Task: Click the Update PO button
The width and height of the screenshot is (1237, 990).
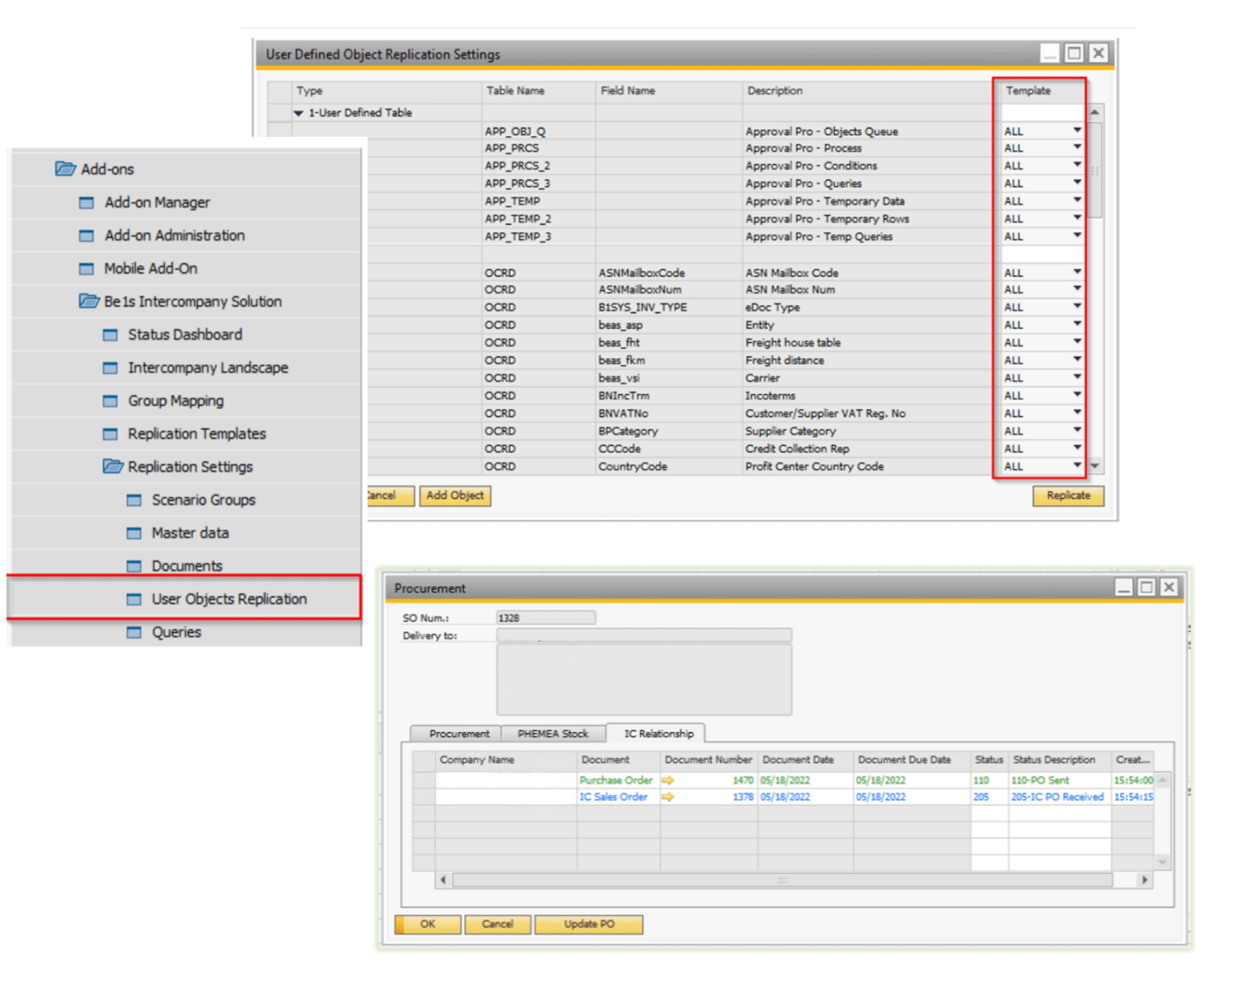Action: [x=589, y=924]
